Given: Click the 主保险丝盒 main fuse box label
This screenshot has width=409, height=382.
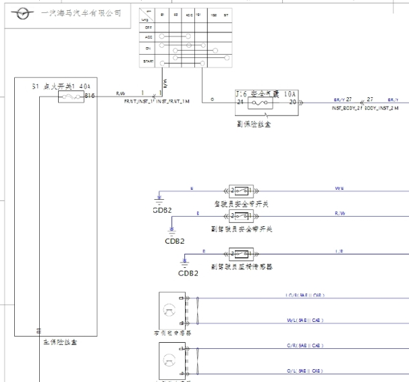Looking at the screenshot, I should [60, 342].
